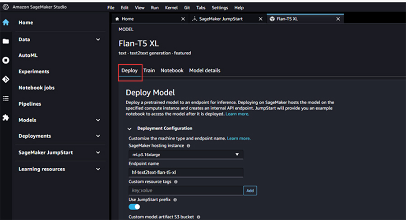Open Notebook jobs in the left navigation
Image resolution: width=406 pixels, height=220 pixels.
[37, 88]
